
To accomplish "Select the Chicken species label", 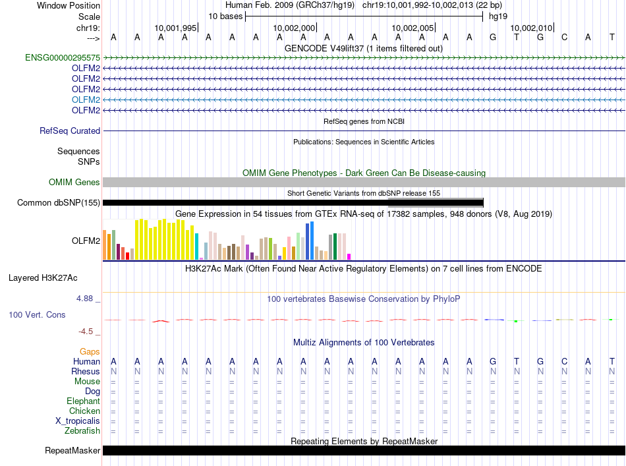I will 84,411.
